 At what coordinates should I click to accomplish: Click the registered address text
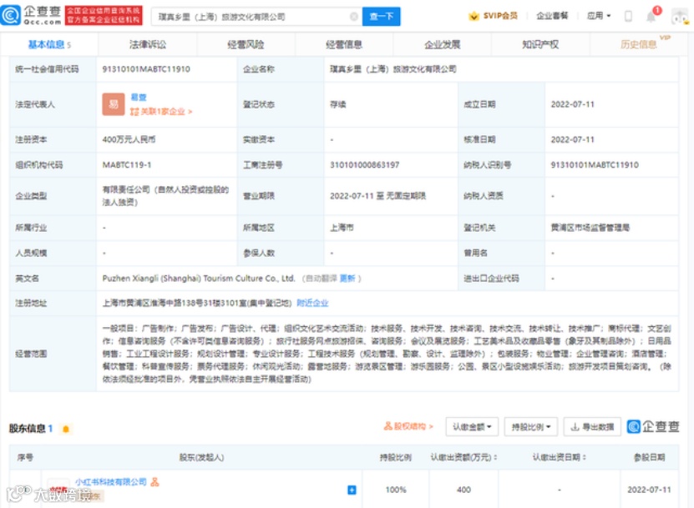click(197, 303)
